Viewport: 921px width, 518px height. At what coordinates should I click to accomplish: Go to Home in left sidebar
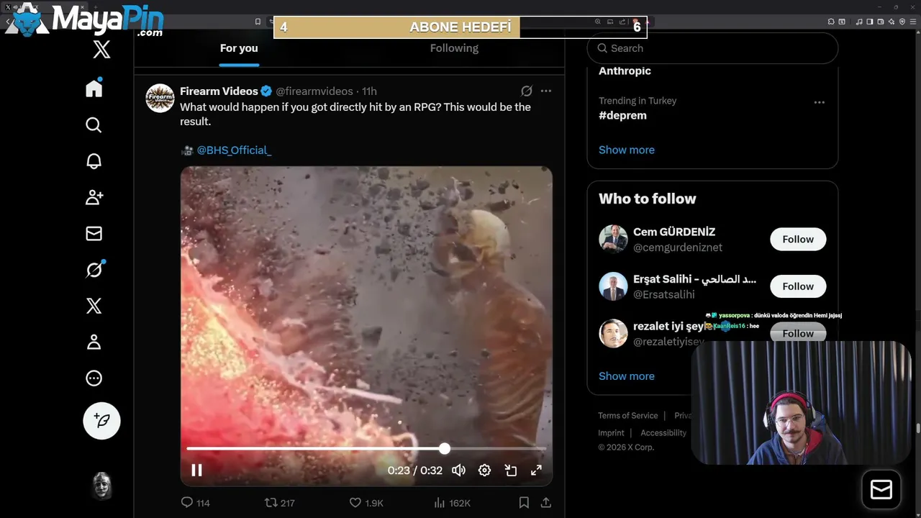[94, 88]
